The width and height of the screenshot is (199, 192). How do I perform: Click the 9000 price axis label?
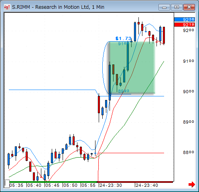tap(189, 92)
